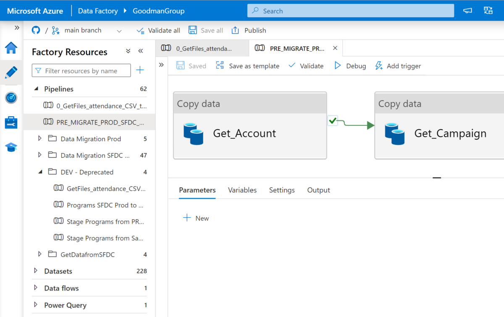Open the Manage toolbox icon in sidebar
Image resolution: width=504 pixels, height=317 pixels.
tap(11, 122)
